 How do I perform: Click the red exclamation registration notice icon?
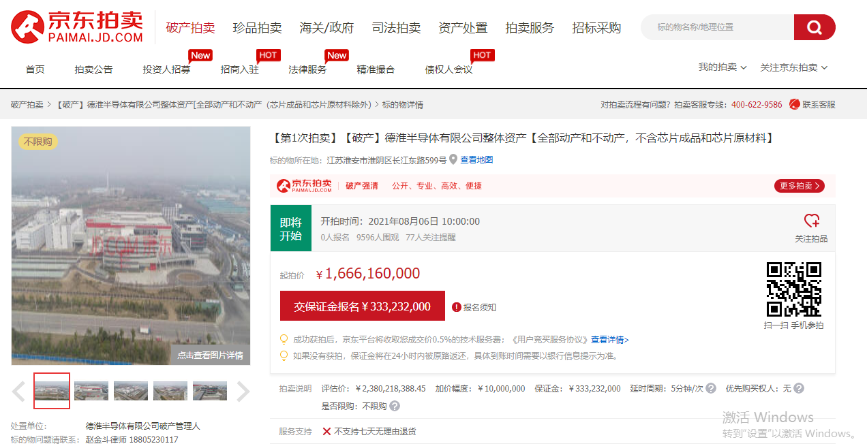(x=457, y=307)
